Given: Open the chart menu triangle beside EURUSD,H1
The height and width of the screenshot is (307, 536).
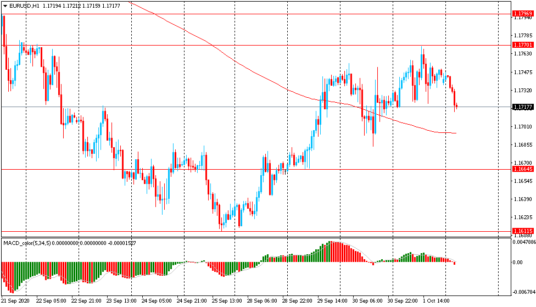Looking at the screenshot, I should [5, 6].
